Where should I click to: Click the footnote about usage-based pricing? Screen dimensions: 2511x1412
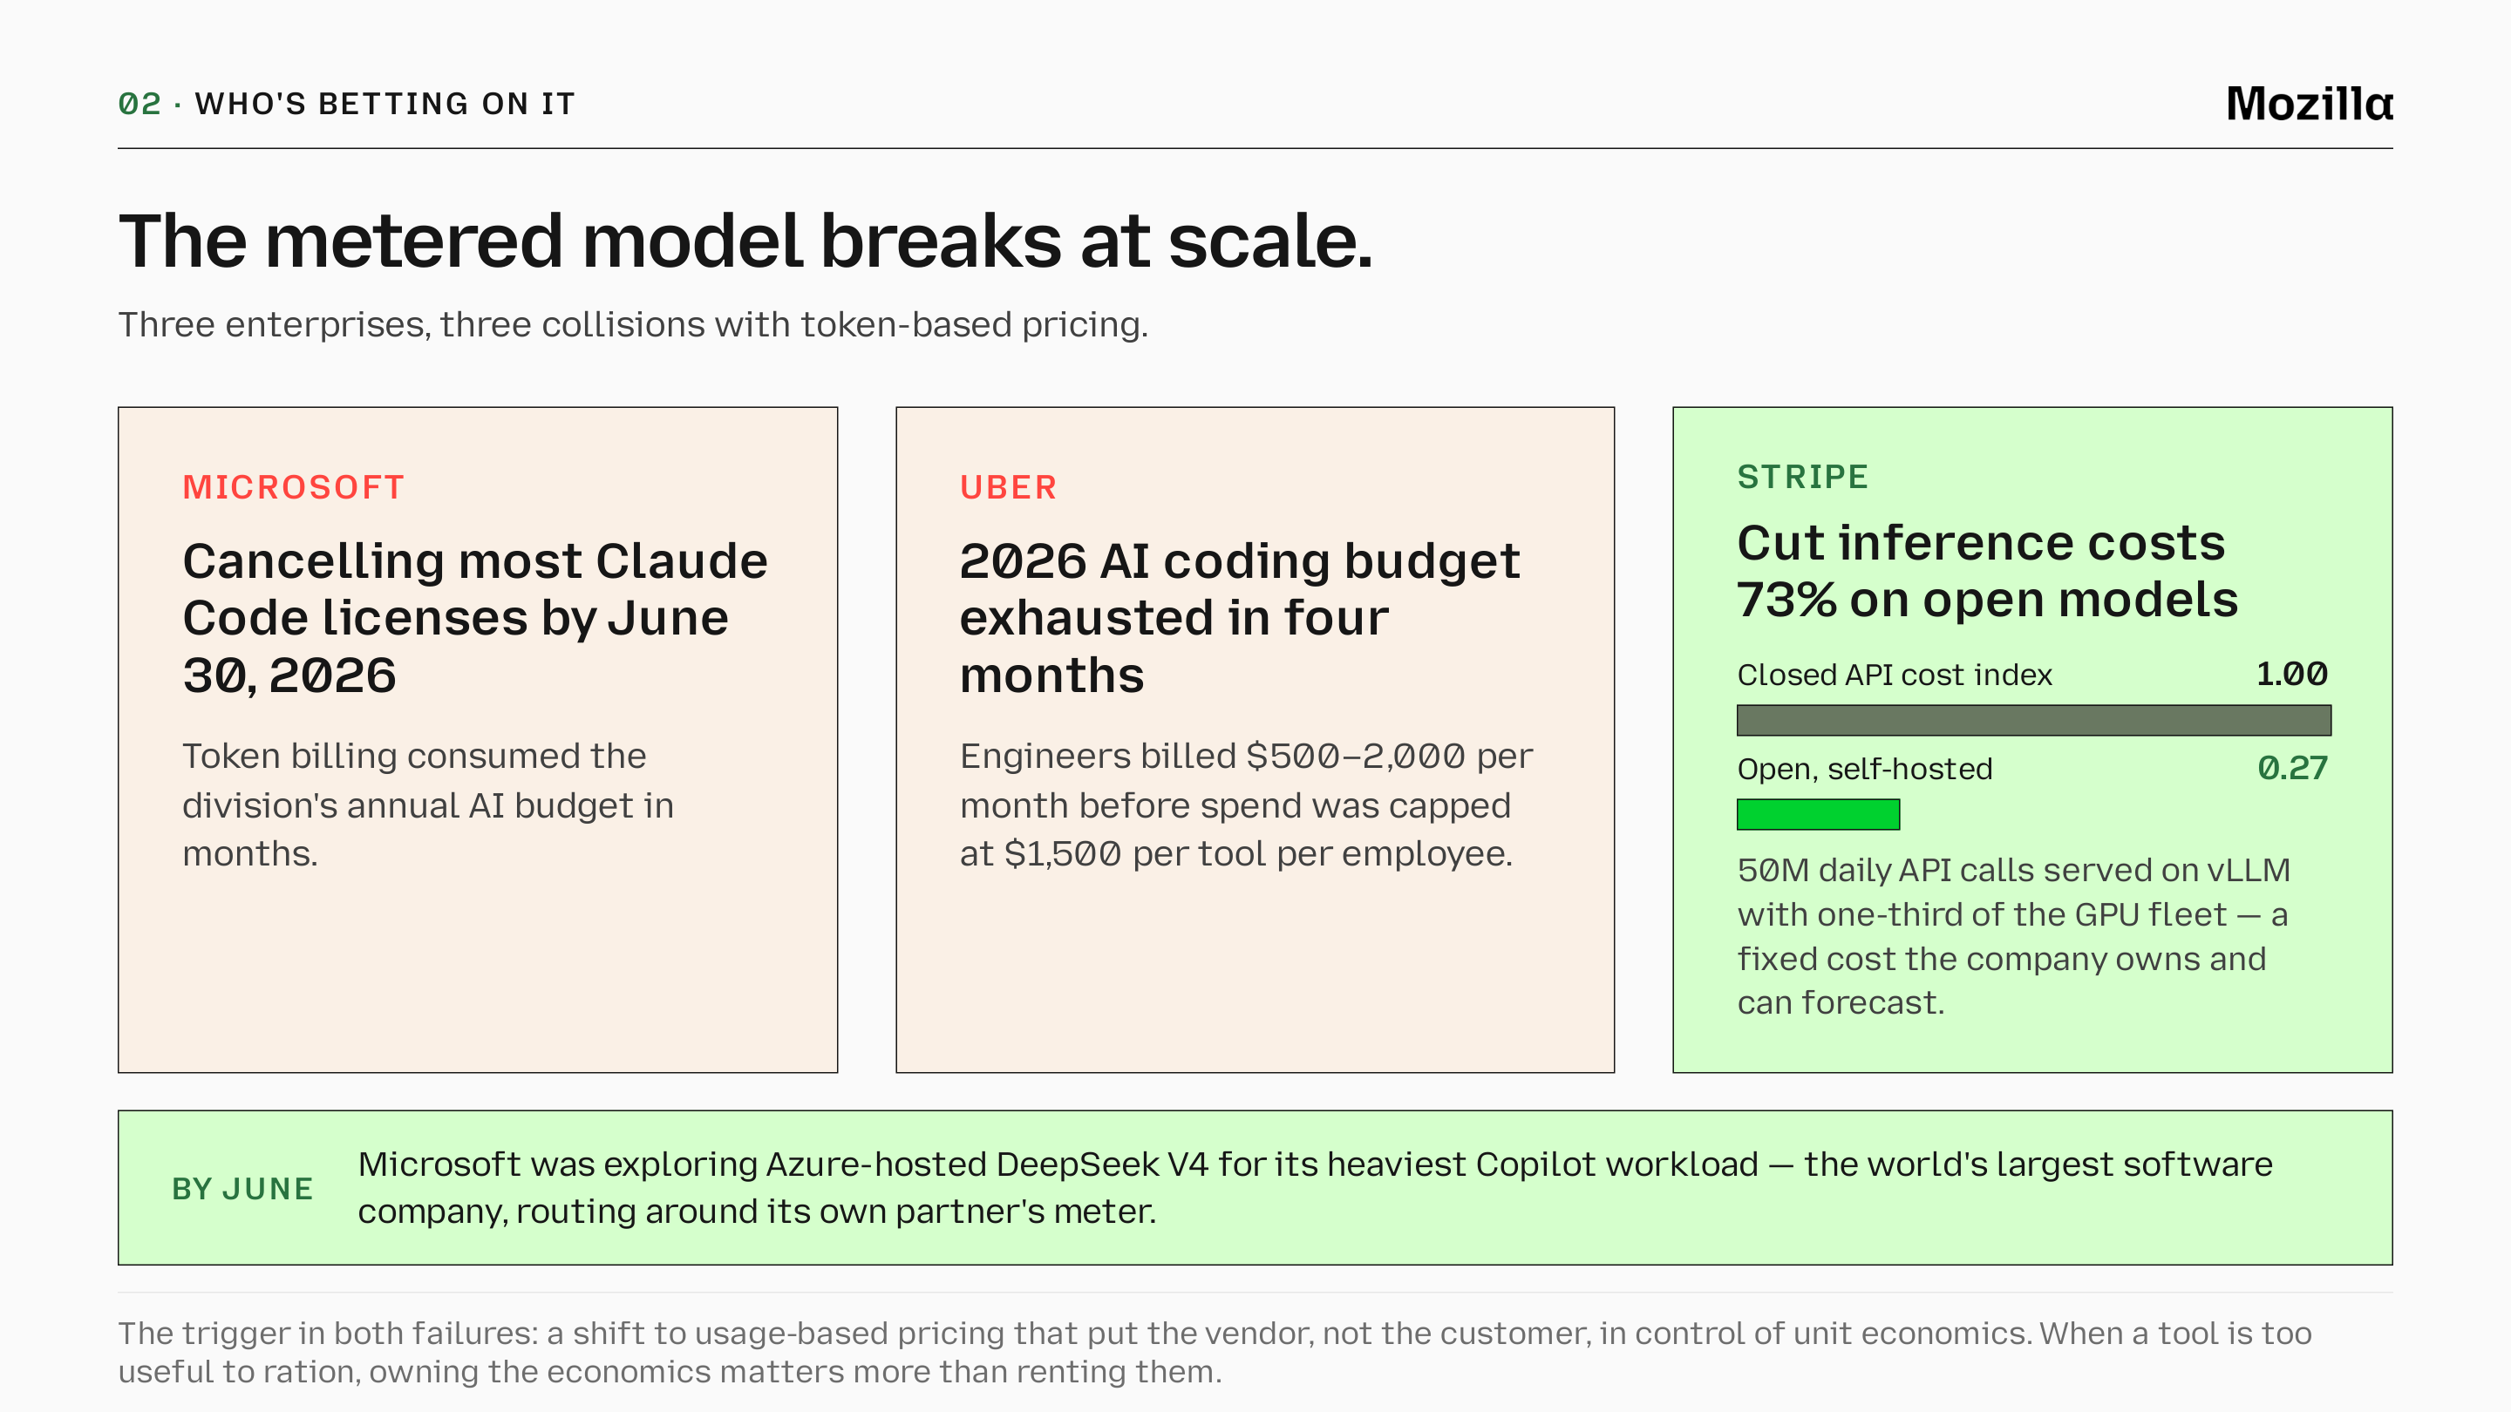coord(1215,1353)
